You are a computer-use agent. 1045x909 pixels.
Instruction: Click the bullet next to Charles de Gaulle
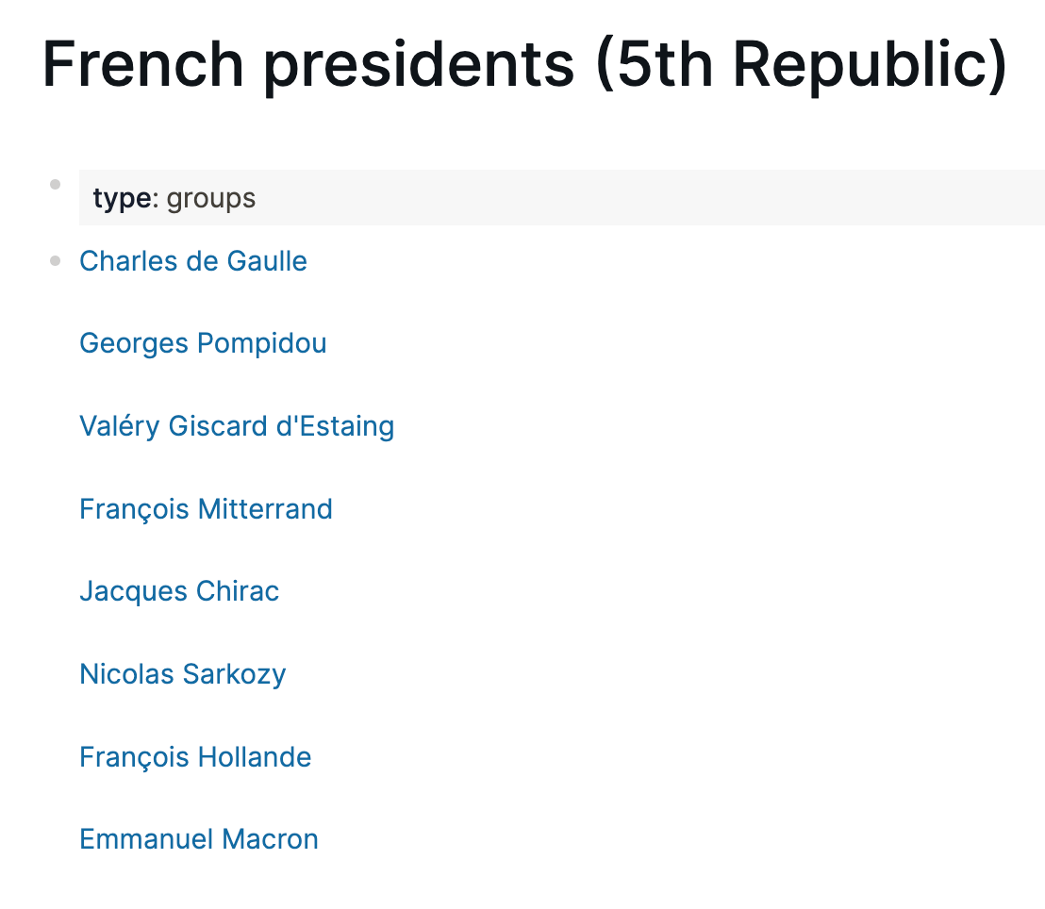tap(56, 261)
